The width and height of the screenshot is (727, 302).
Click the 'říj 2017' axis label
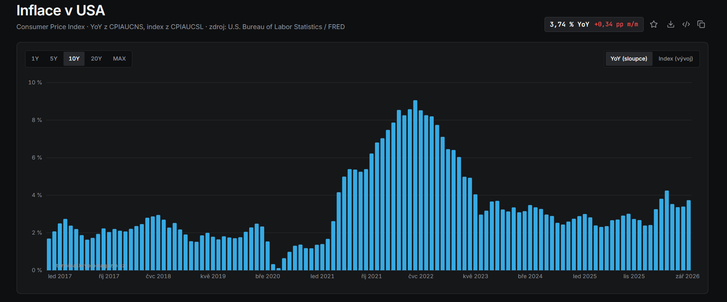(x=109, y=276)
